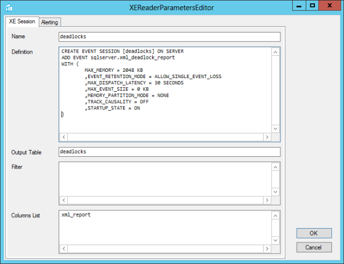This screenshot has height=264, width=344.
Task: Click the application icon in title bar
Action: (x=9, y=7)
